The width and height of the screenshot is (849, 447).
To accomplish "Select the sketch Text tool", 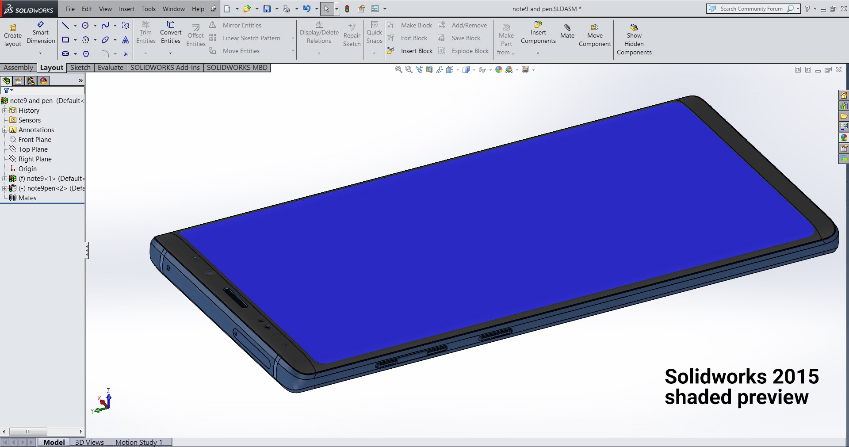I will click(126, 40).
